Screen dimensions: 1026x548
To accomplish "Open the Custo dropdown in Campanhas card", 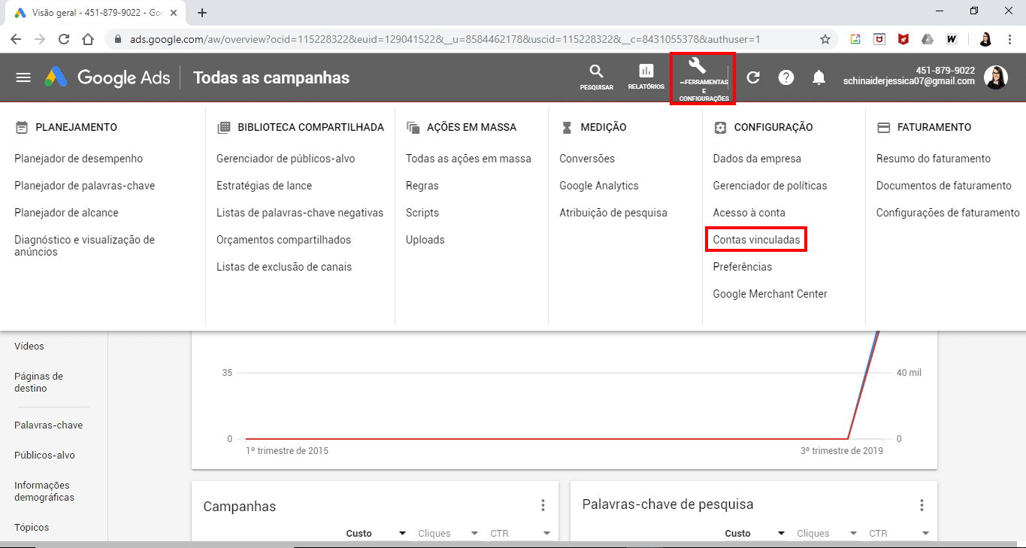I will pyautogui.click(x=377, y=533).
